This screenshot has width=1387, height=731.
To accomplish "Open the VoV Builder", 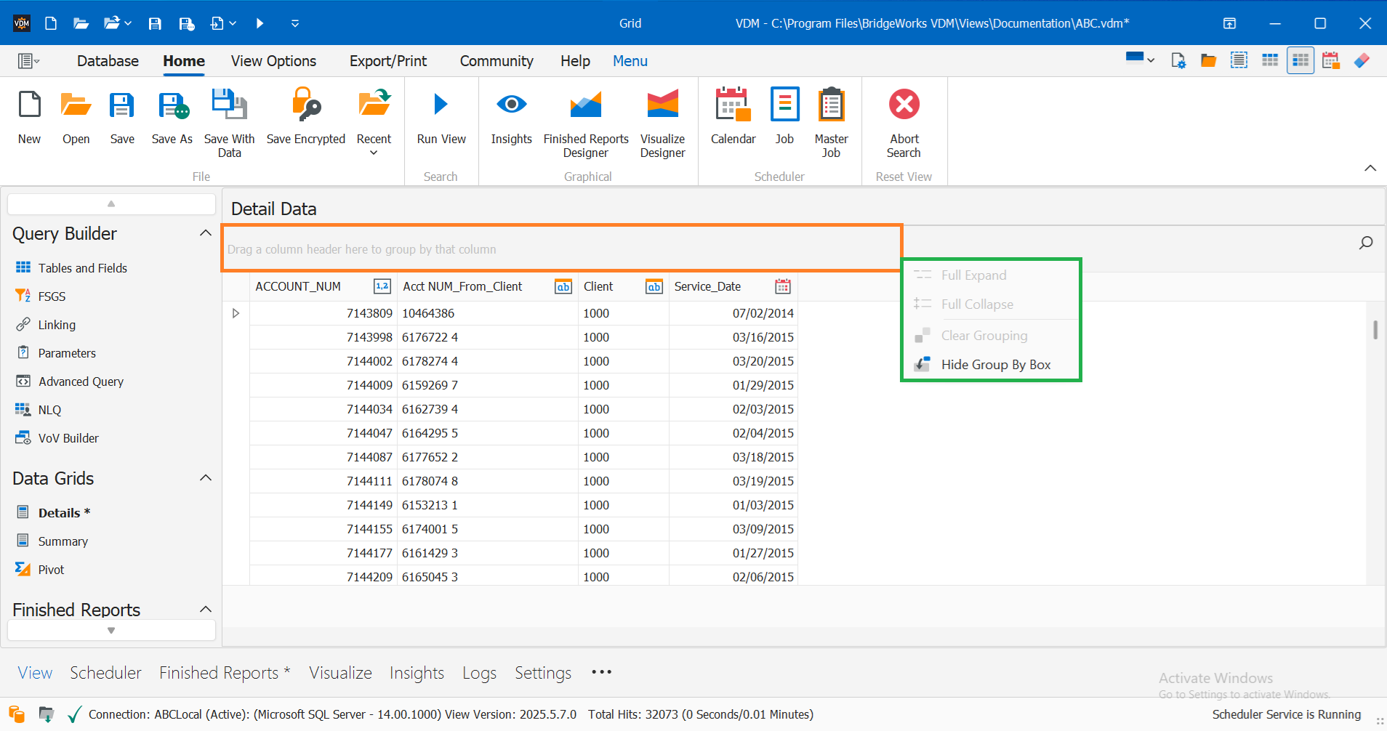I will coord(69,437).
